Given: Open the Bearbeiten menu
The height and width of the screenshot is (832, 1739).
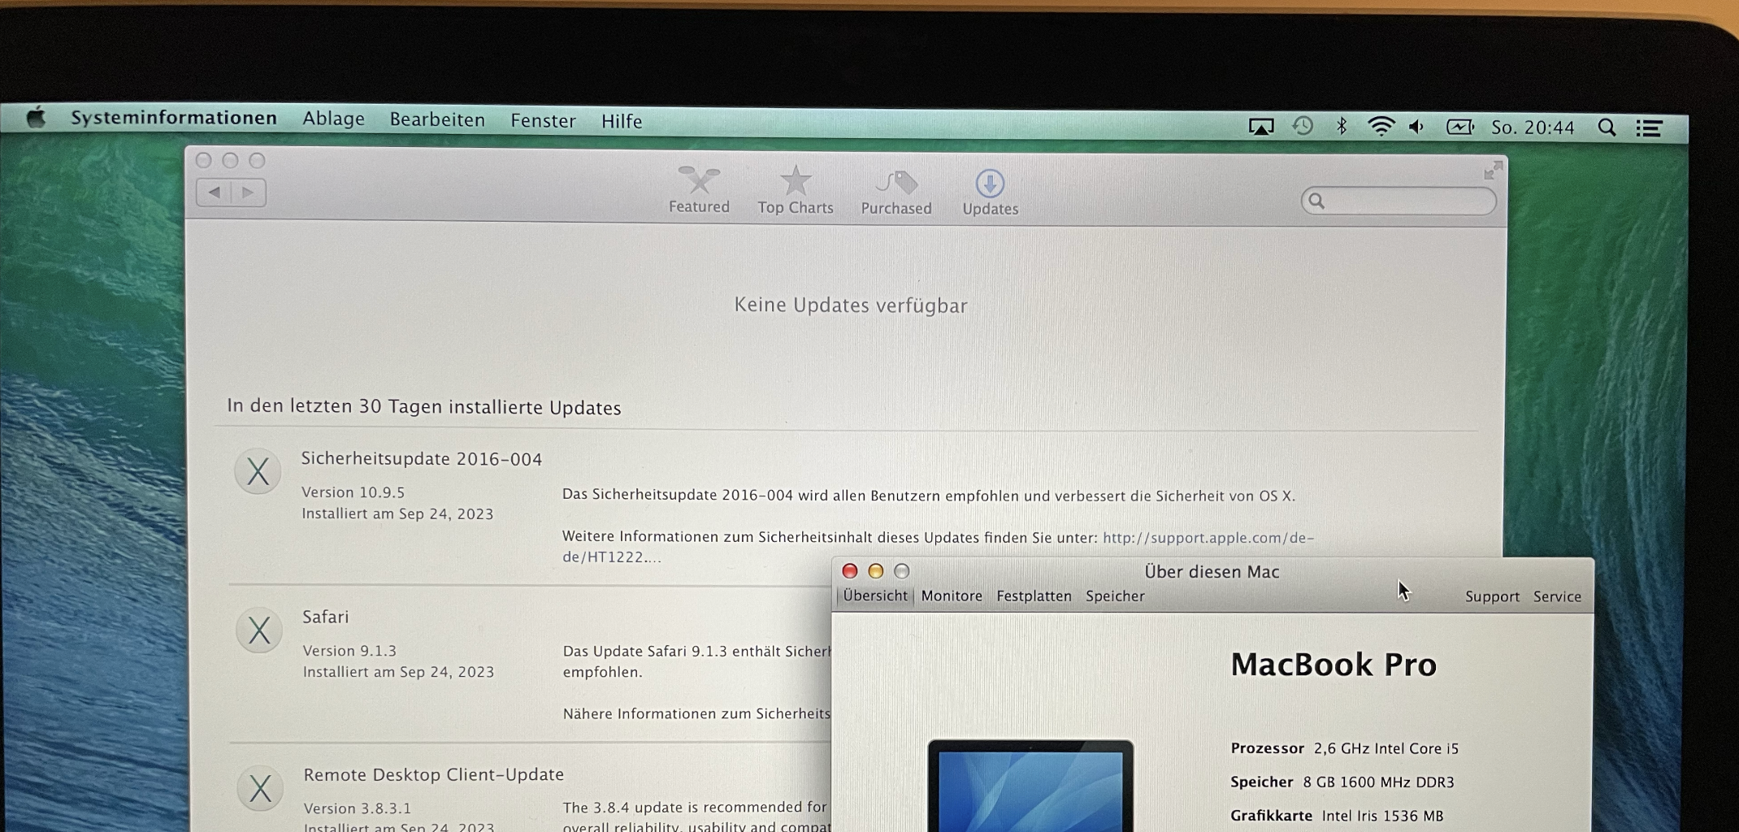Looking at the screenshot, I should [437, 120].
